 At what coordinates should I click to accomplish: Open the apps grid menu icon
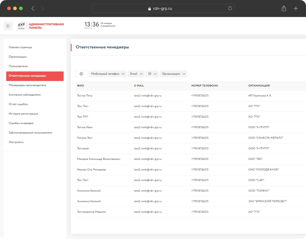click(x=8, y=26)
